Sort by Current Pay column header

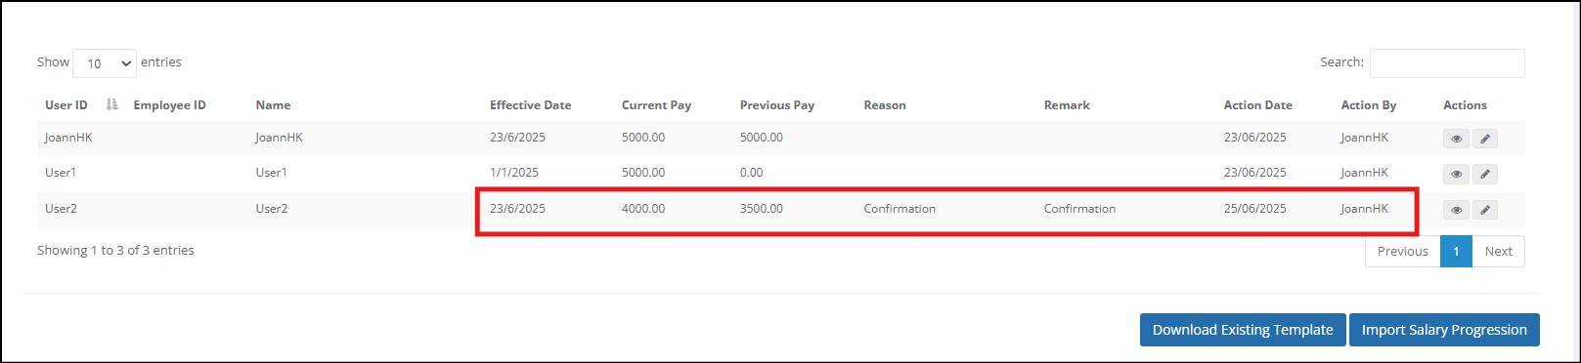click(656, 105)
